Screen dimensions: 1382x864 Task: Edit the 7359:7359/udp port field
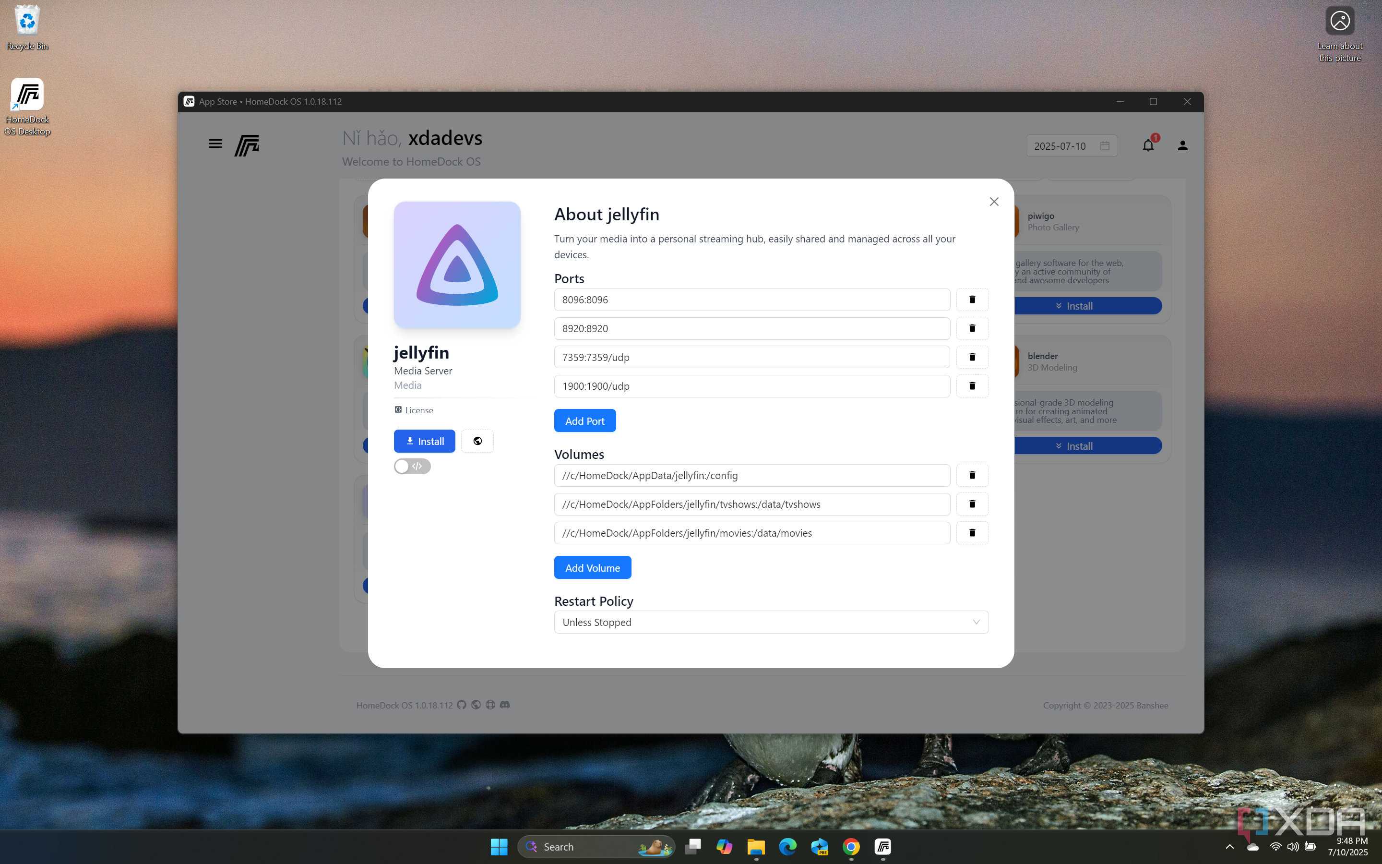(751, 357)
